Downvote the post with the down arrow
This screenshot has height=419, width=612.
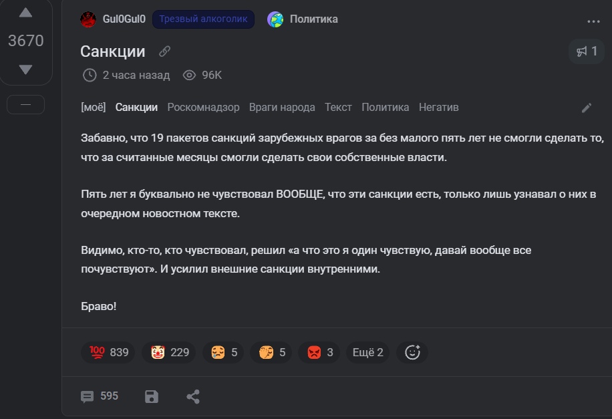point(26,69)
